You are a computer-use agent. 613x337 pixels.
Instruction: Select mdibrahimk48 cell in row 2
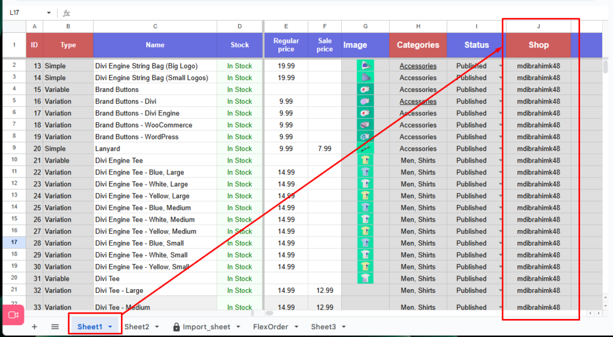[x=538, y=66]
